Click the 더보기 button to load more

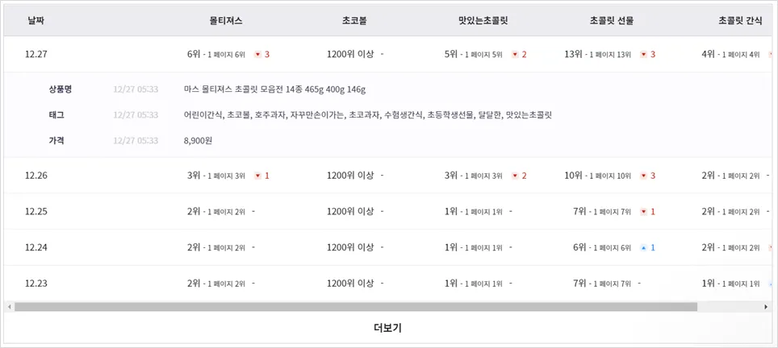[387, 328]
